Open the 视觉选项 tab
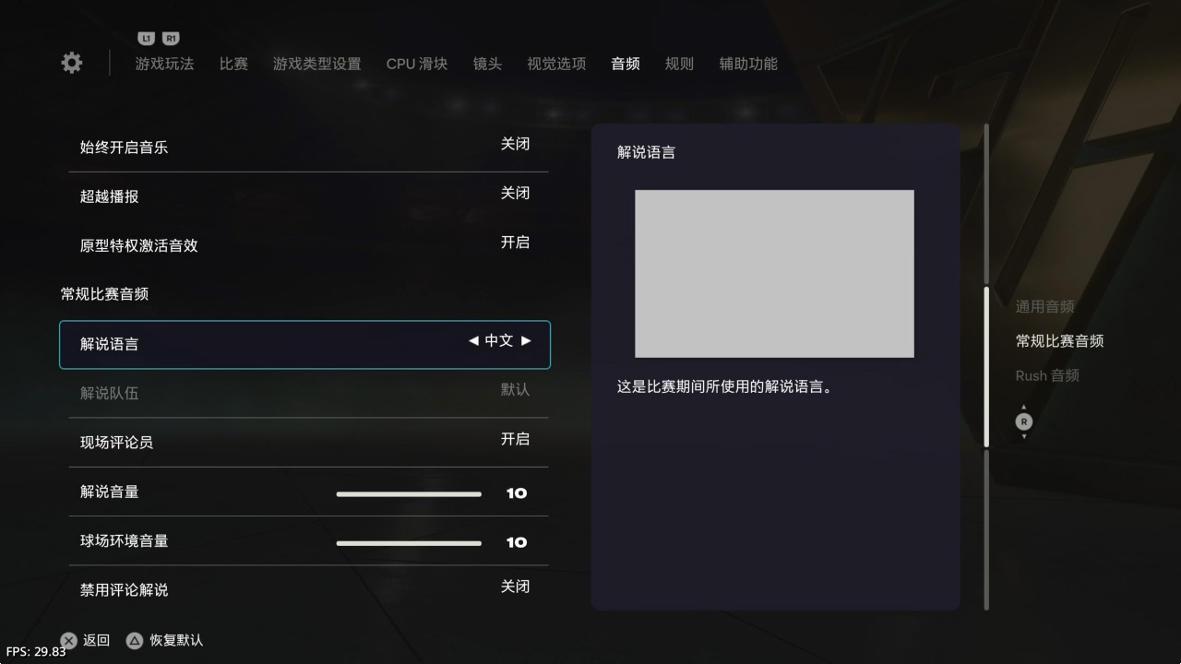1181x664 pixels. click(556, 64)
